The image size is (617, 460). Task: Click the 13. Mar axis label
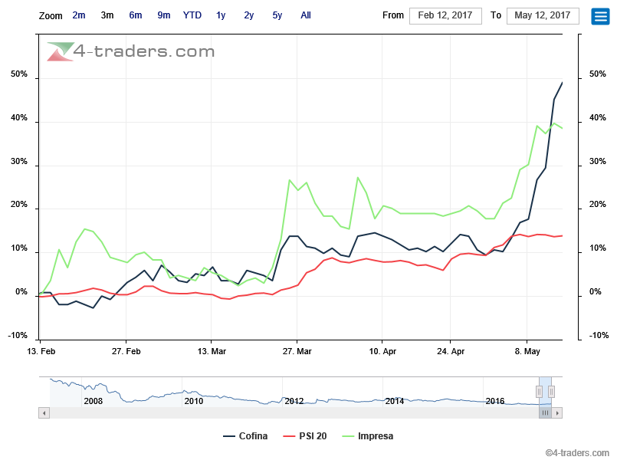click(212, 351)
